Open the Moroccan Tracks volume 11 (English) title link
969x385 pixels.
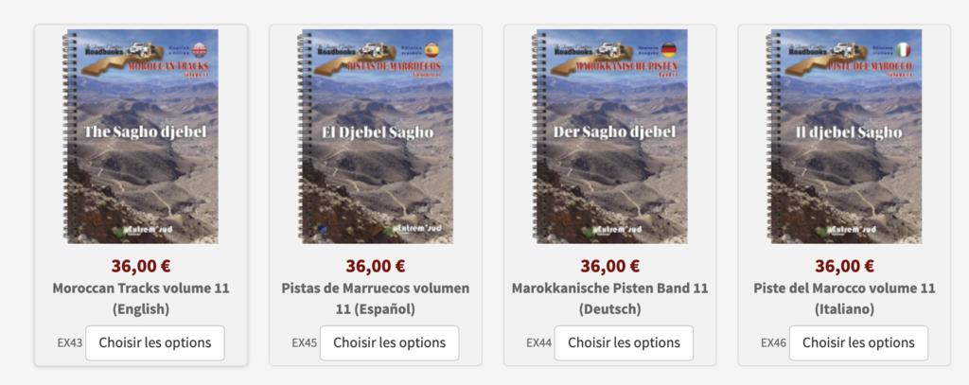(141, 299)
